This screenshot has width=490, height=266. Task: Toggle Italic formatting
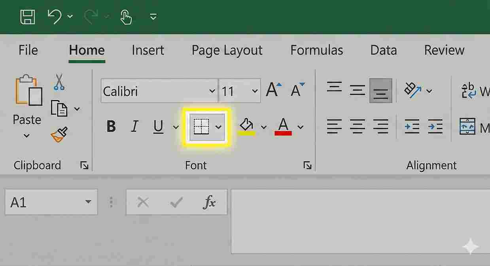coord(134,126)
